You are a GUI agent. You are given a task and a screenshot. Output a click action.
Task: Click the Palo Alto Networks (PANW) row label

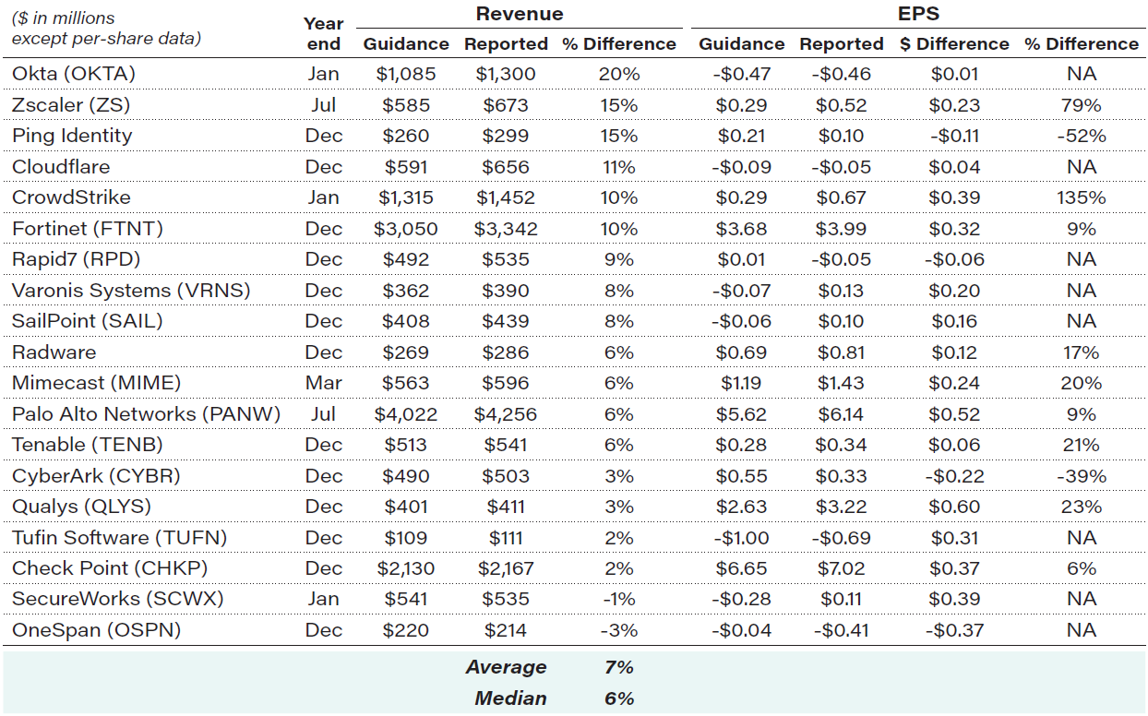click(146, 414)
